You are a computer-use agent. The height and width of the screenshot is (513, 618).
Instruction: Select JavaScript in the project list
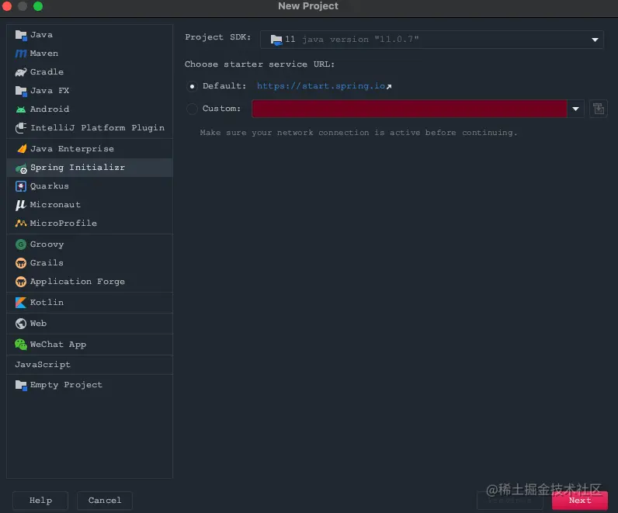click(43, 365)
